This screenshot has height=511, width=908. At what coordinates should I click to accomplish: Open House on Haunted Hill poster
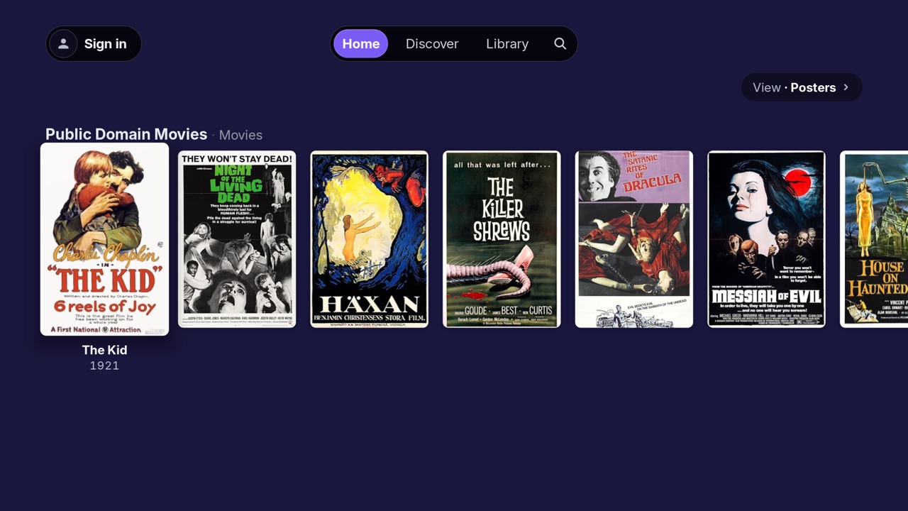tap(874, 239)
